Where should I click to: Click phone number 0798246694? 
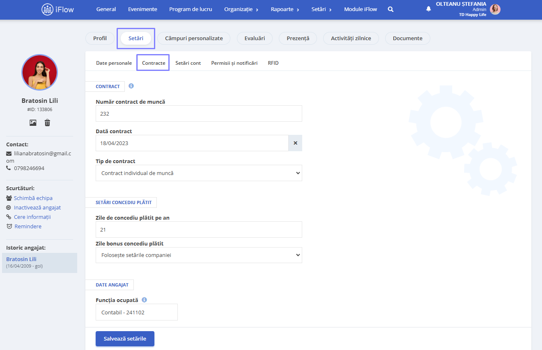coord(29,168)
